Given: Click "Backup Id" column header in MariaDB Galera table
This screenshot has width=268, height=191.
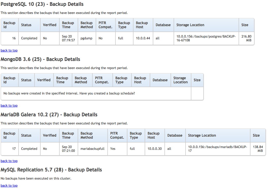Looking at the screenshot, I should click(x=9, y=135).
